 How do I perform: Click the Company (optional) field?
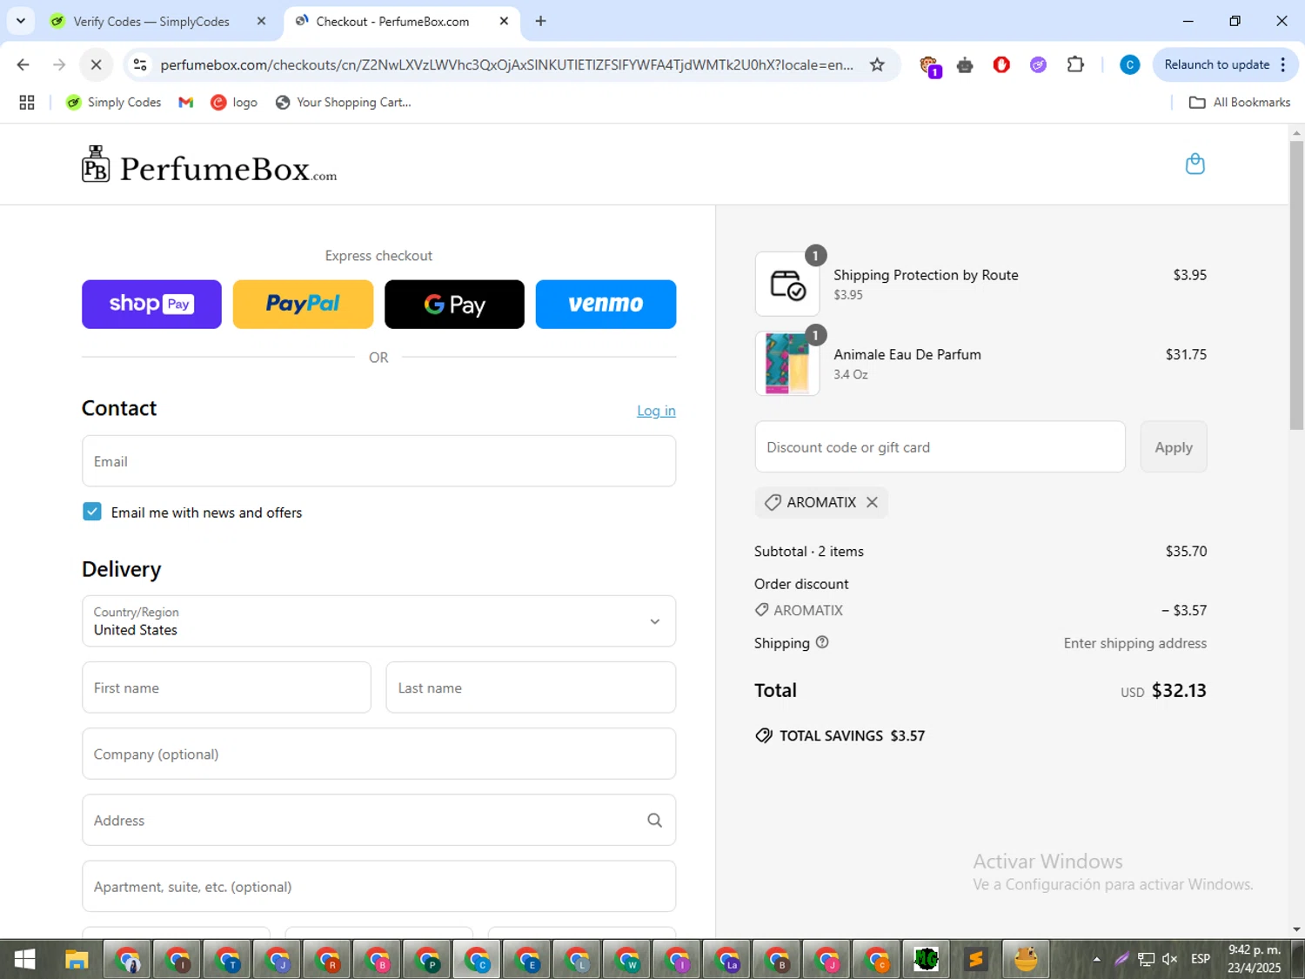(x=378, y=754)
